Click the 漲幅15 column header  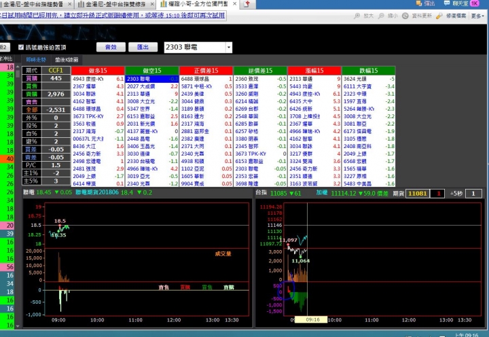click(x=314, y=71)
